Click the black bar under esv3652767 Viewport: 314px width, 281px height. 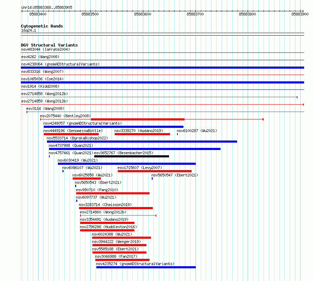click(132, 156)
